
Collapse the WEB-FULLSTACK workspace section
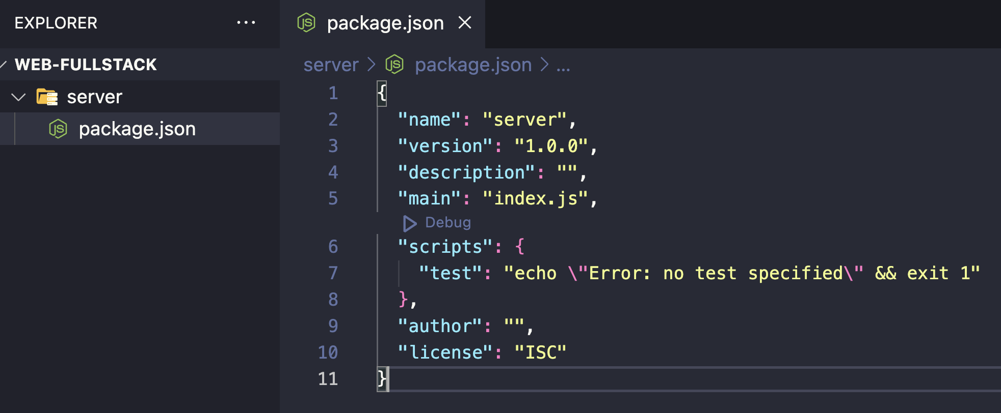4,65
